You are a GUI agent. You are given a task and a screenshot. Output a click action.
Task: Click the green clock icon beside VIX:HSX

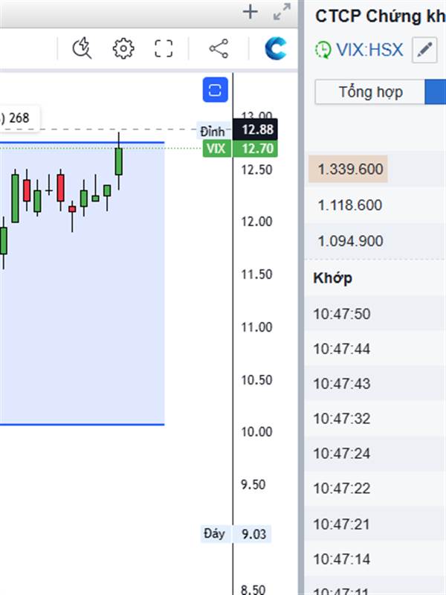click(x=323, y=50)
